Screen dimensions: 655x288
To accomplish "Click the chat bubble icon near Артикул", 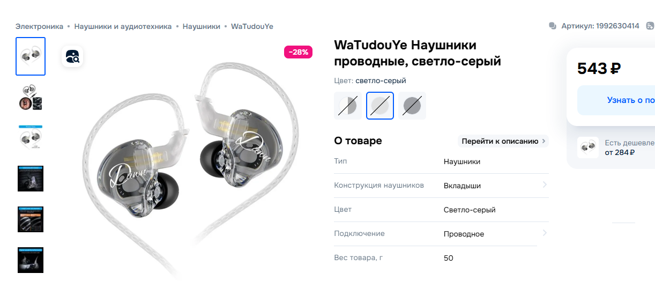I will point(553,26).
